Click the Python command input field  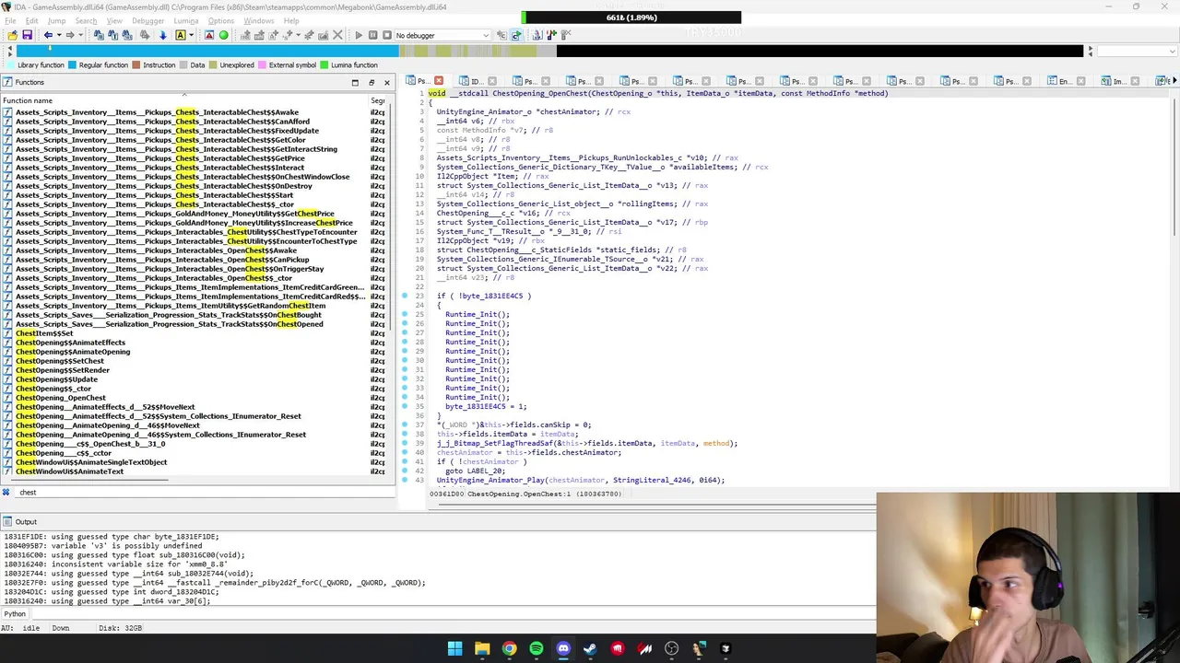click(x=452, y=614)
